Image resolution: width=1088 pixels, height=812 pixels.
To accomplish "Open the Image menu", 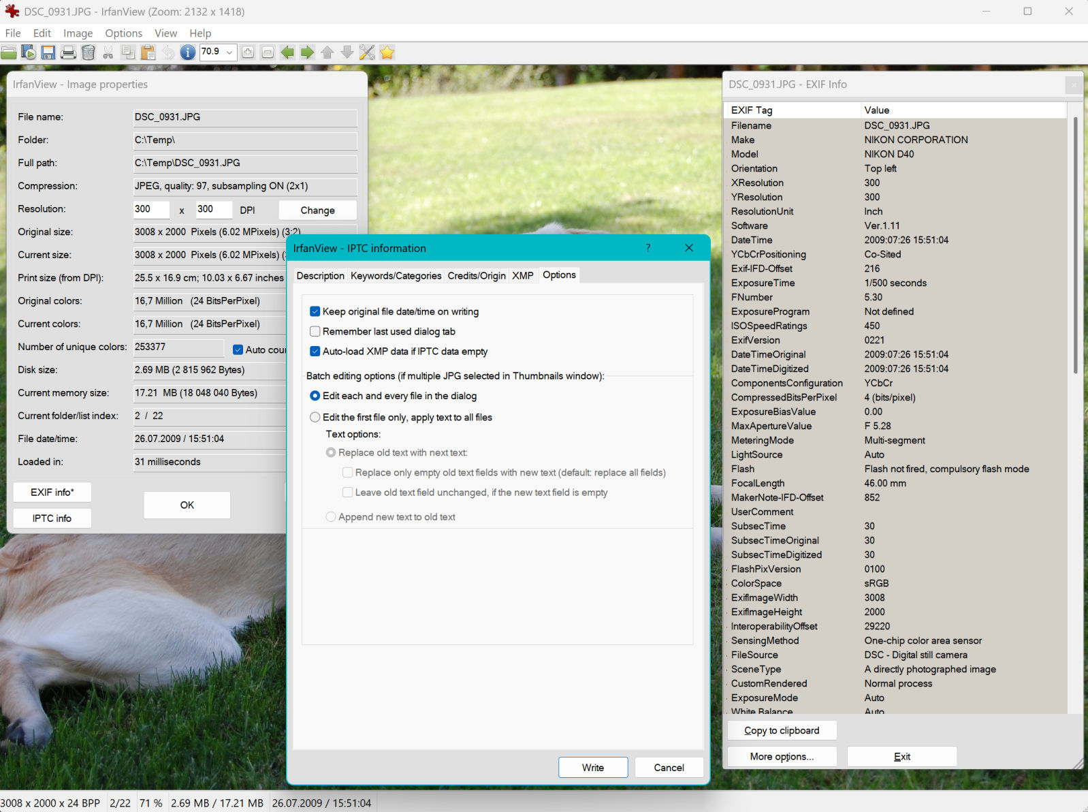I will click(x=78, y=33).
